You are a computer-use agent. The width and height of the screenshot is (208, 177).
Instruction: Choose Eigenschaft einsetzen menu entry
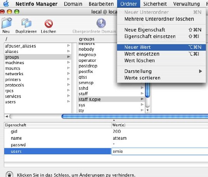click(x=161, y=36)
